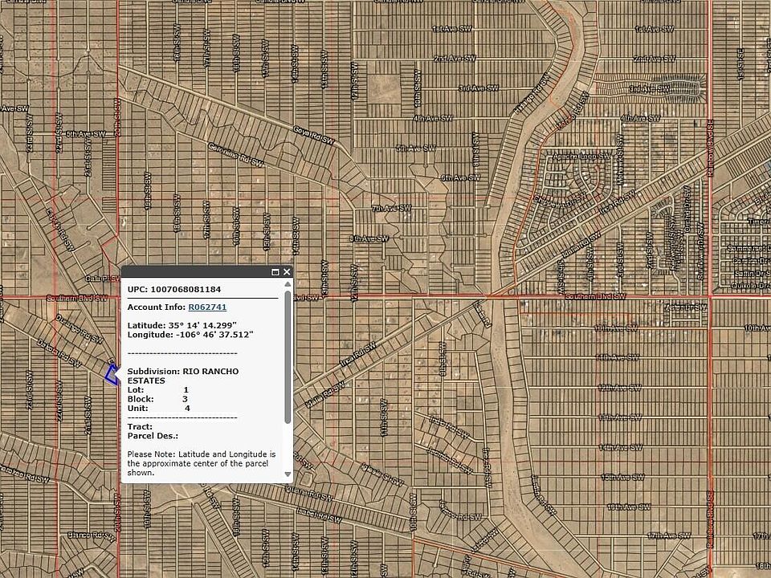Click the Goval Rd SW road label
Screen dimensions: 771x578
pos(314,136)
